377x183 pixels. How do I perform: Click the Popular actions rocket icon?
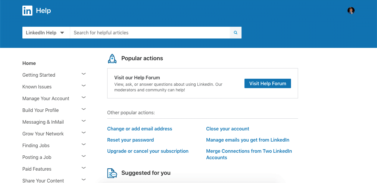click(x=112, y=58)
